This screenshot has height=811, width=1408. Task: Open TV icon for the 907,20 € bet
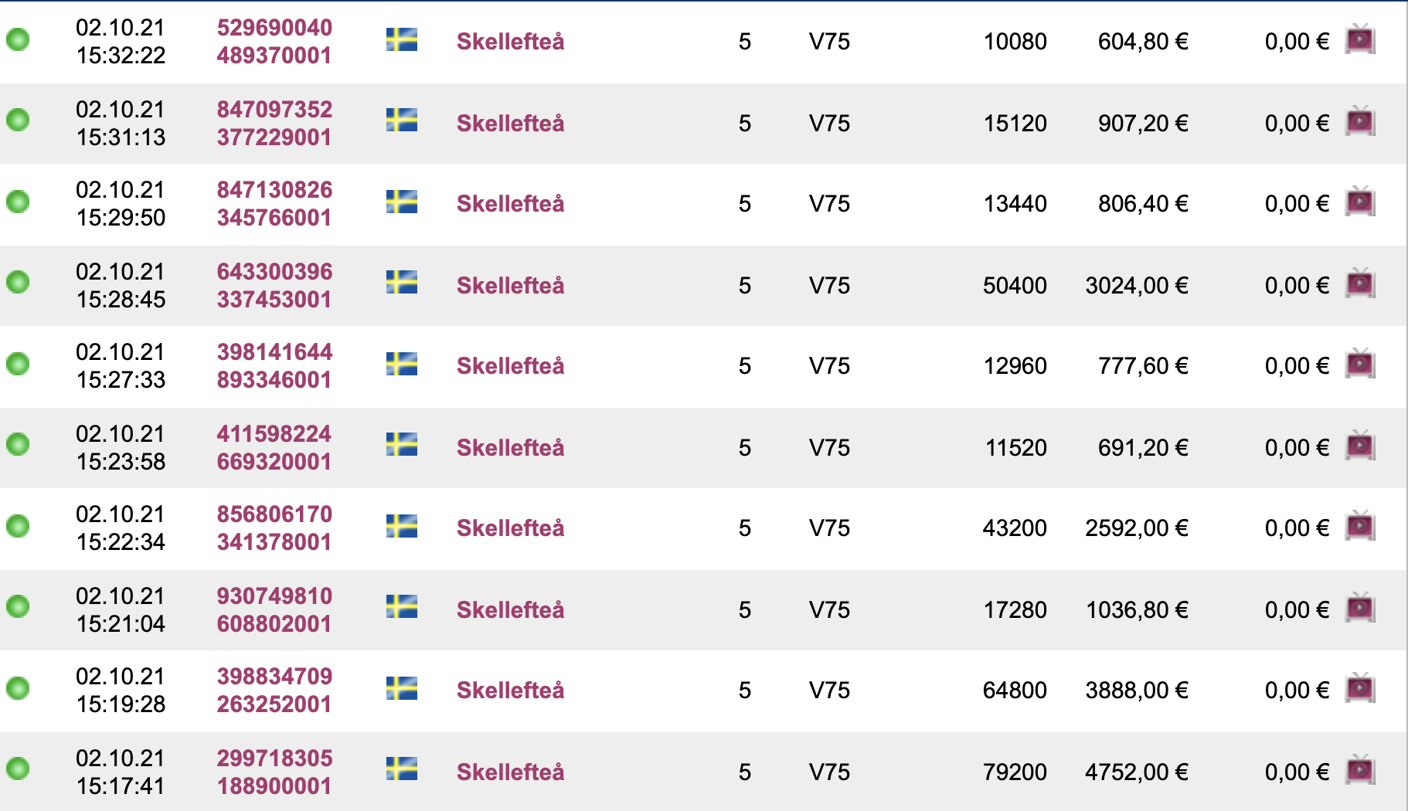coord(1360,121)
